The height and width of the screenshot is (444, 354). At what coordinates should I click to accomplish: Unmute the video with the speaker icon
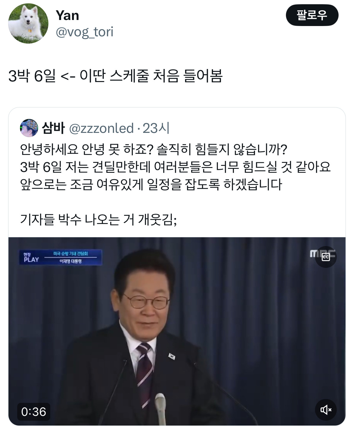click(326, 410)
